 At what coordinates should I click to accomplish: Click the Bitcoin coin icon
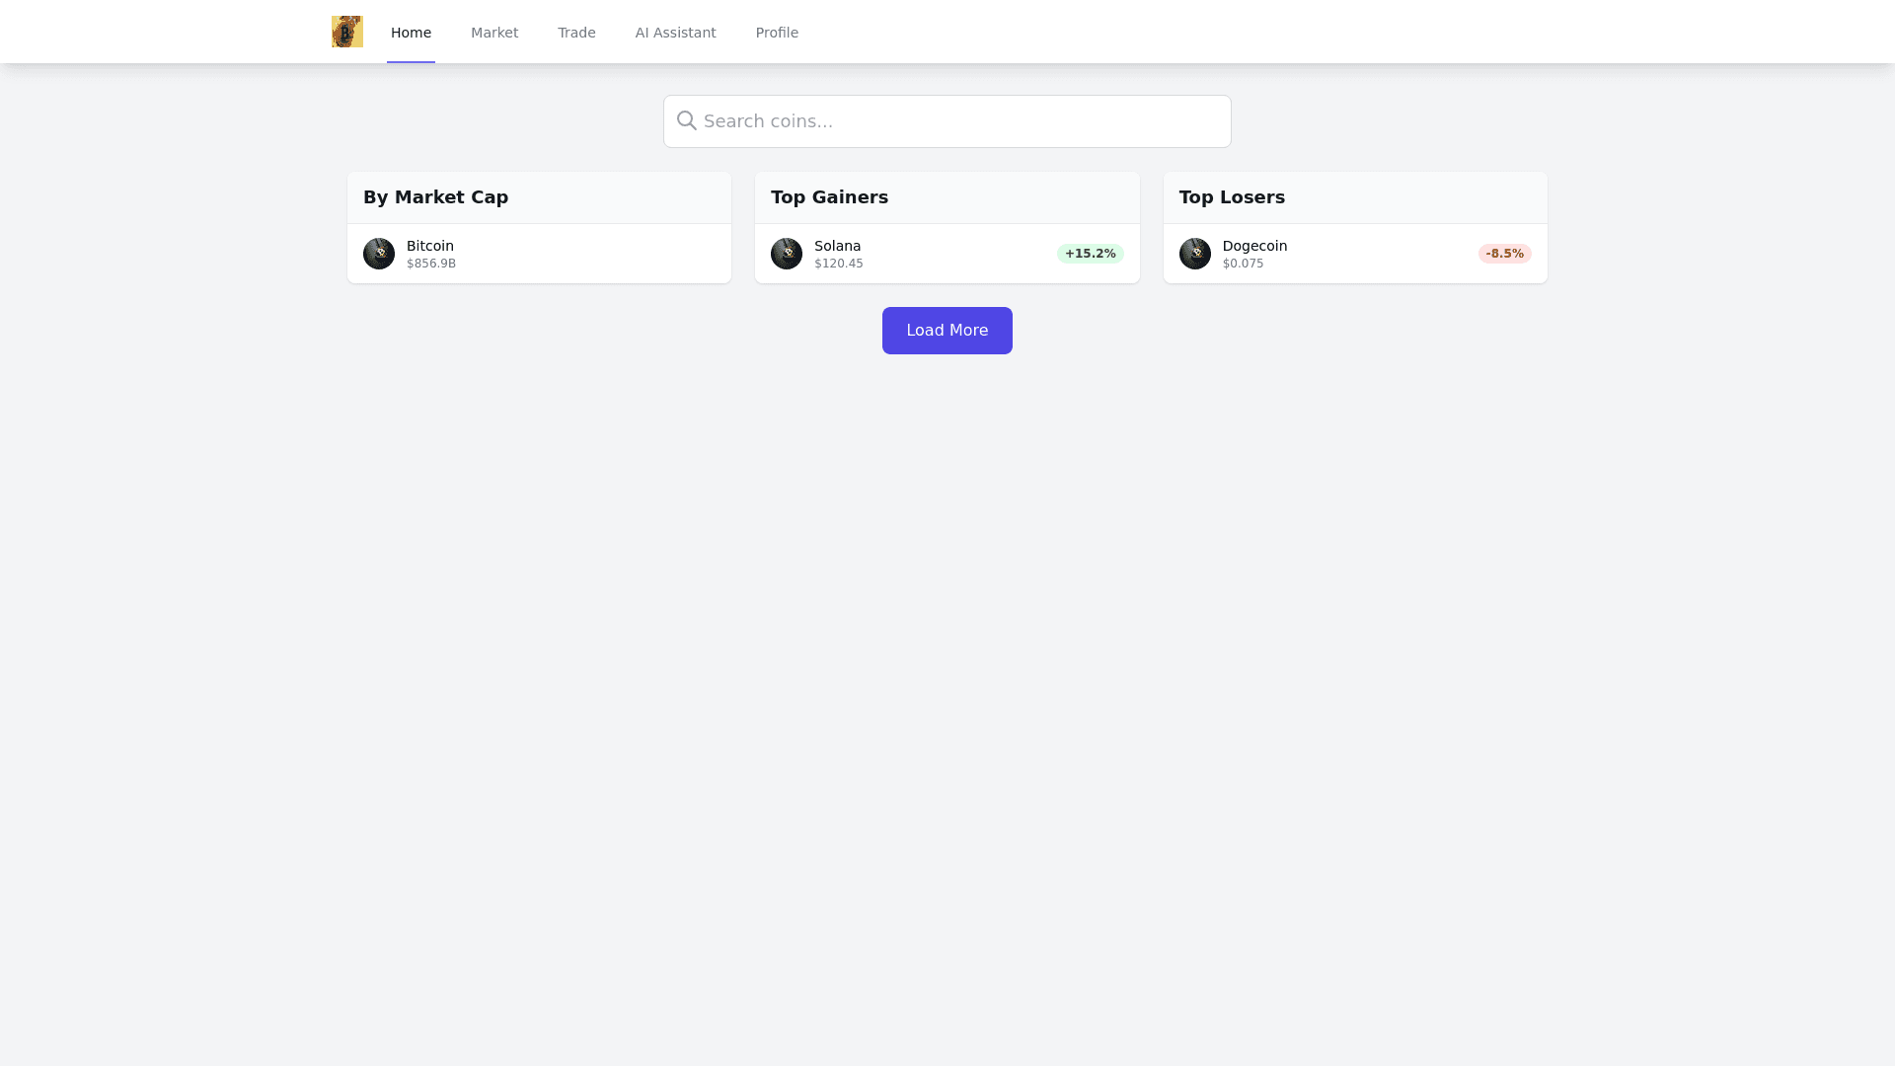pos(379,254)
